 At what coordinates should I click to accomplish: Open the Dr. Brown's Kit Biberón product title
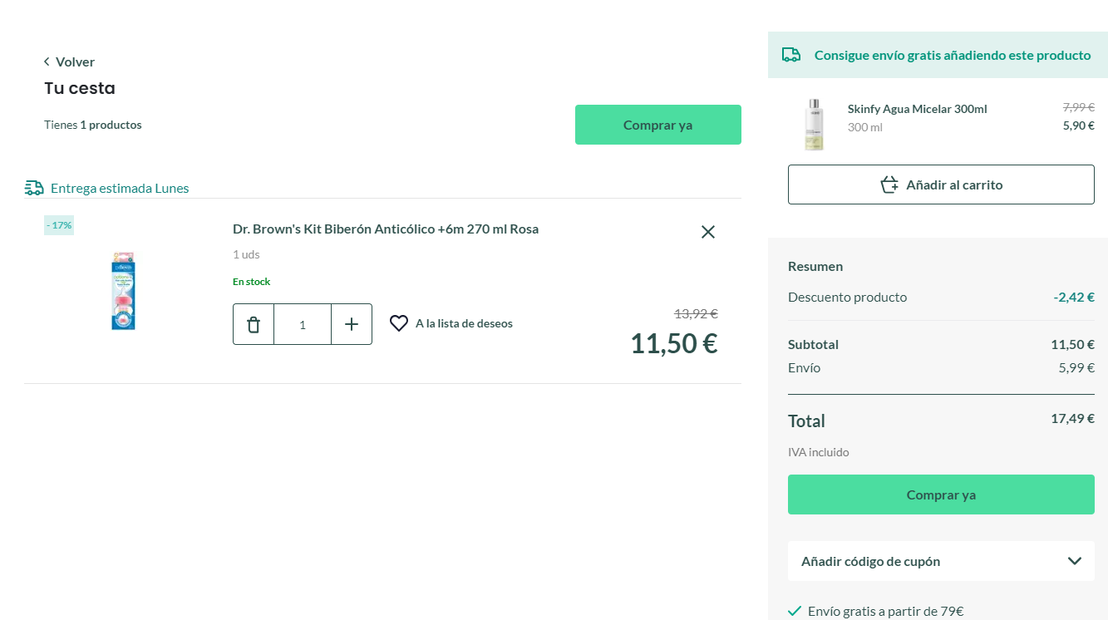386,229
